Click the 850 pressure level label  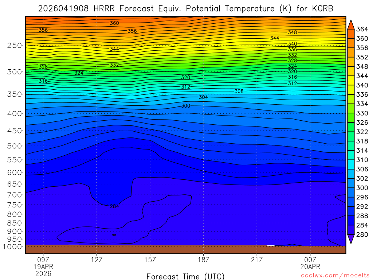pos(15,223)
